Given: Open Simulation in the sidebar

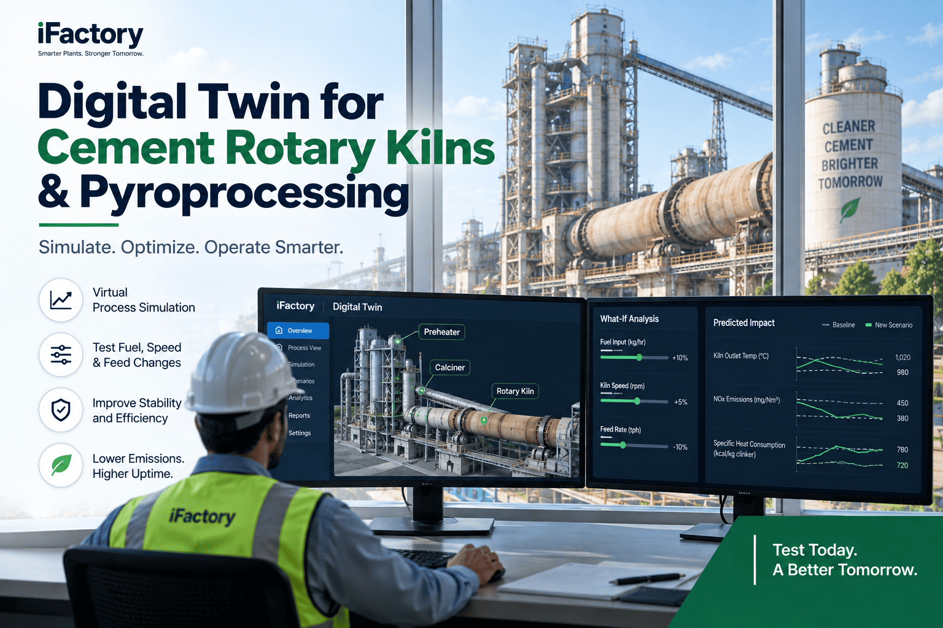Looking at the screenshot, I should click(x=301, y=364).
